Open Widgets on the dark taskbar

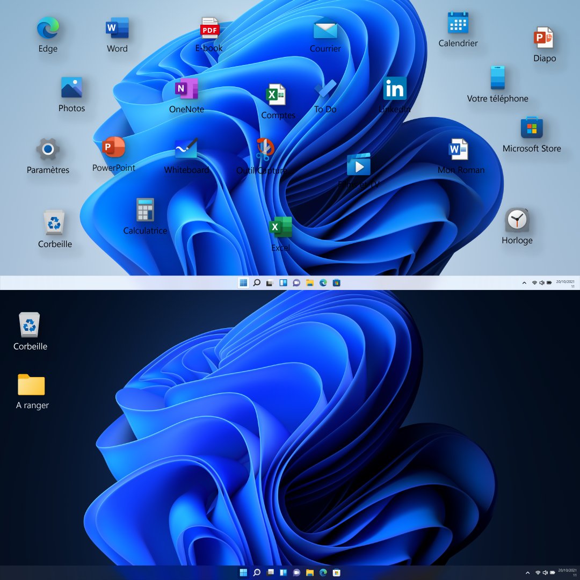coord(283,572)
